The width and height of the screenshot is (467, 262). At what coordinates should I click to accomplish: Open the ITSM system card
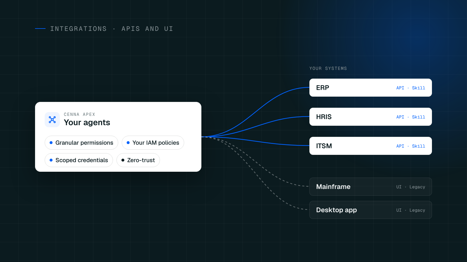pos(371,146)
